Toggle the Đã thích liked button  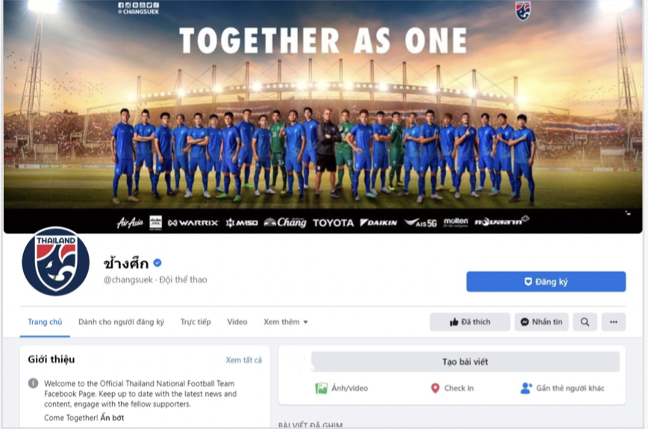coord(470,322)
